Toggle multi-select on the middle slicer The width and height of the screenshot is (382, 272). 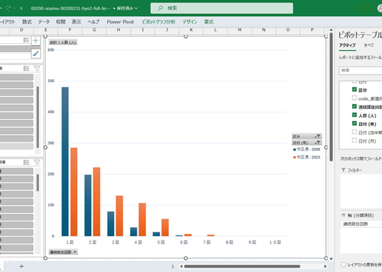(x=26, y=68)
